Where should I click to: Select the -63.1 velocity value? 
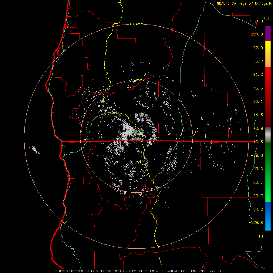pyautogui.click(x=257, y=182)
